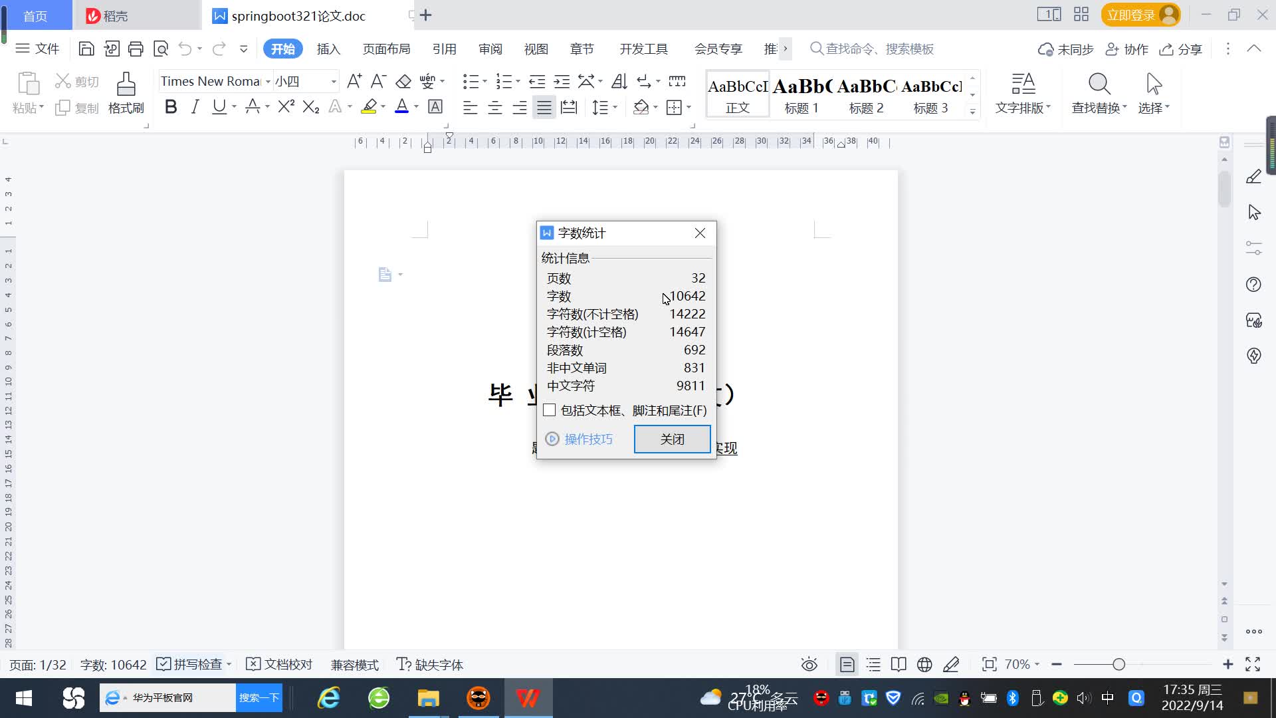Apply character border icon
This screenshot has height=718, width=1276.
435,107
